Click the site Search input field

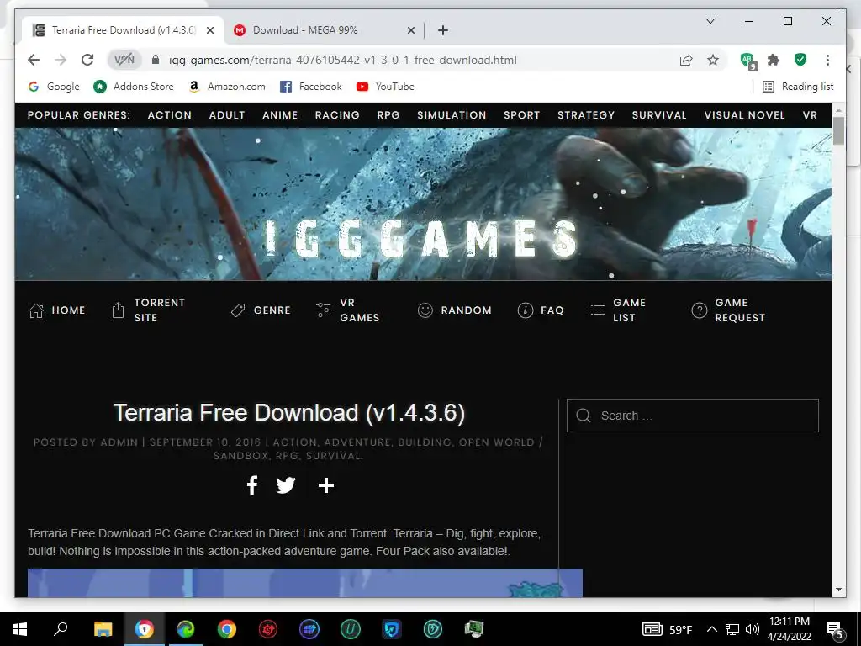[693, 416]
